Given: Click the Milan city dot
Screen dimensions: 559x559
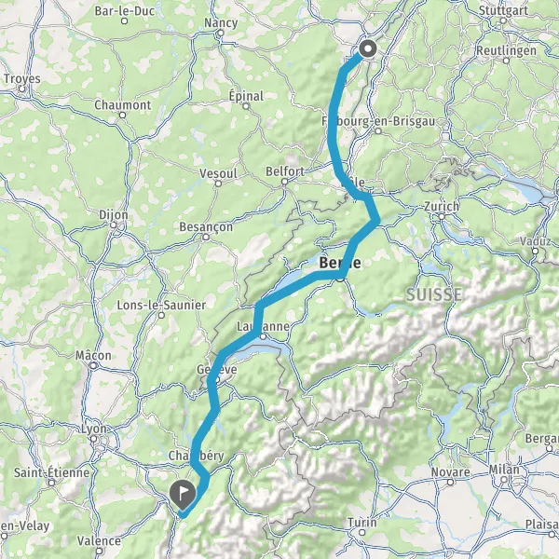Looking at the screenshot, I should tap(504, 480).
